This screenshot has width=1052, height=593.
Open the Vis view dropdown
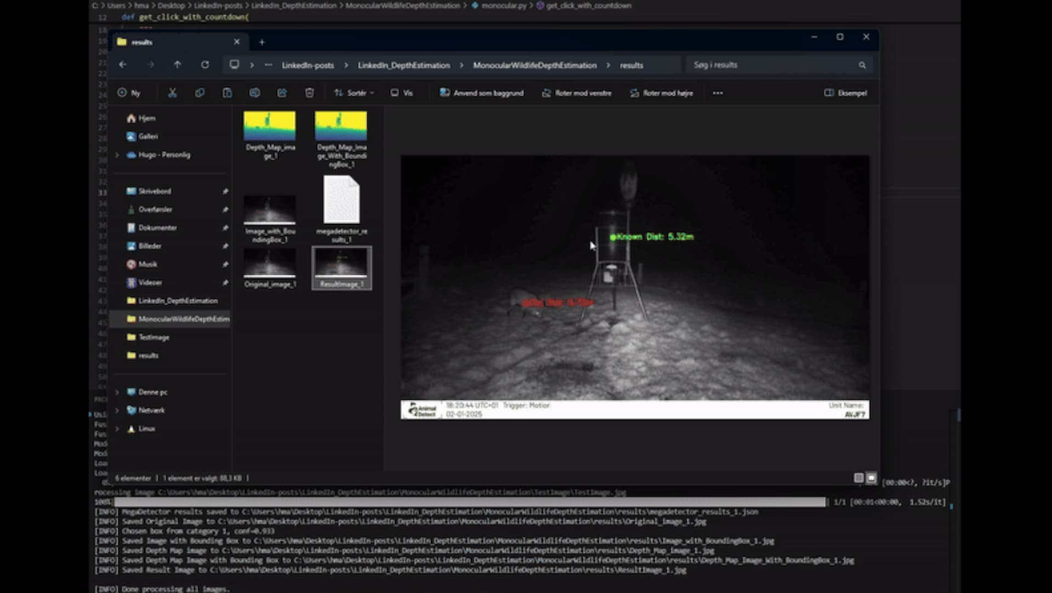402,93
